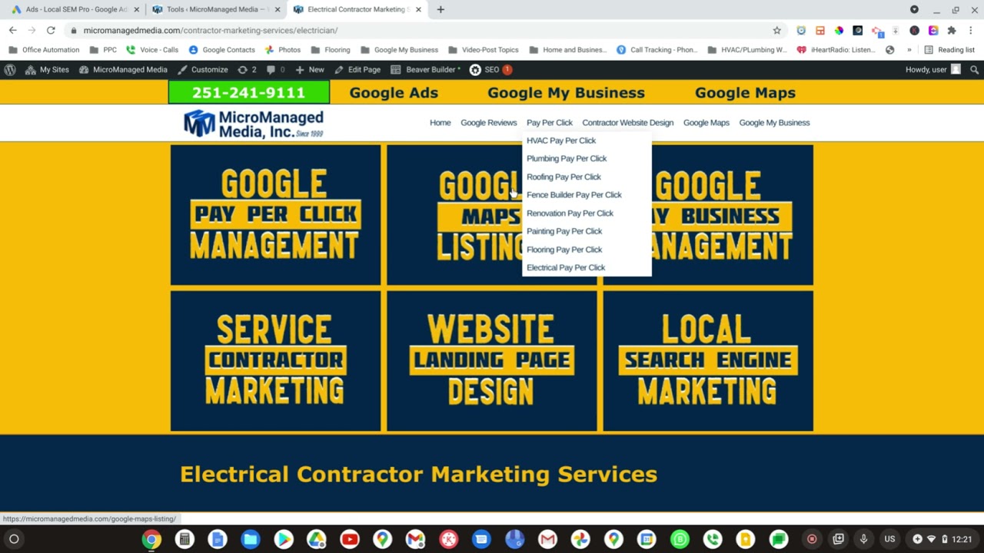Select Electrical Pay Per Click submenu item
This screenshot has width=984, height=553.
[566, 267]
